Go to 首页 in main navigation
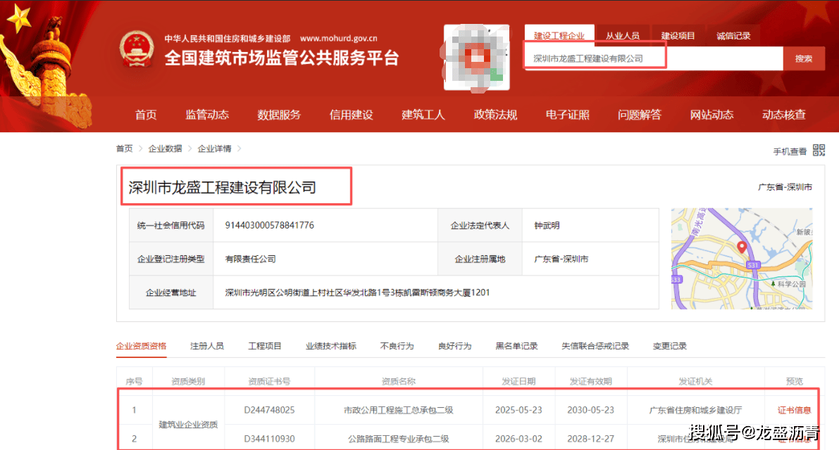The height and width of the screenshot is (450, 839). click(146, 115)
